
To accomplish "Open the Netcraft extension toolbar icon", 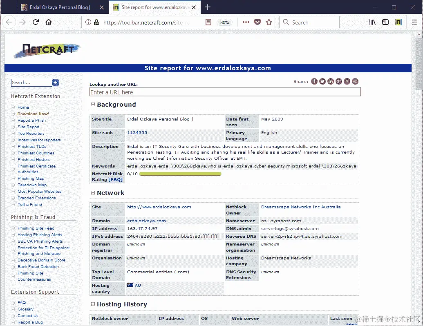I will 398,22.
